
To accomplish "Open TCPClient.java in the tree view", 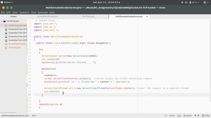I will tap(15, 48).
